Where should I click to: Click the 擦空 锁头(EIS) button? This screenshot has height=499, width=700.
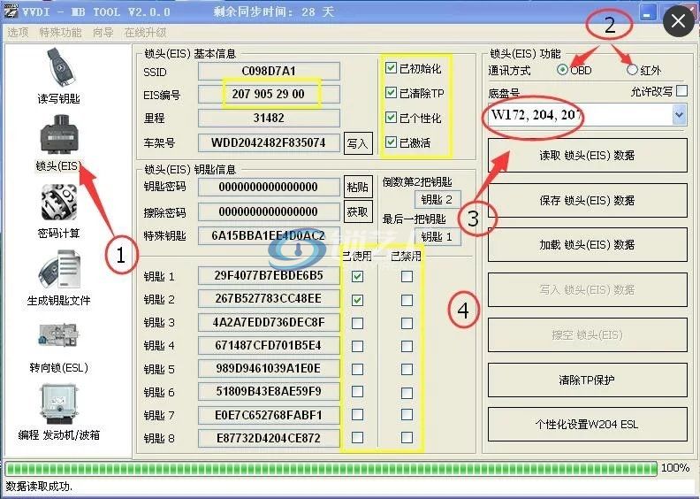588,335
